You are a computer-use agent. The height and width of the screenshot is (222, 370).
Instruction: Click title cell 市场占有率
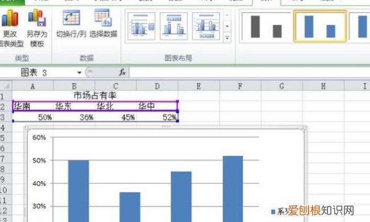(x=95, y=96)
